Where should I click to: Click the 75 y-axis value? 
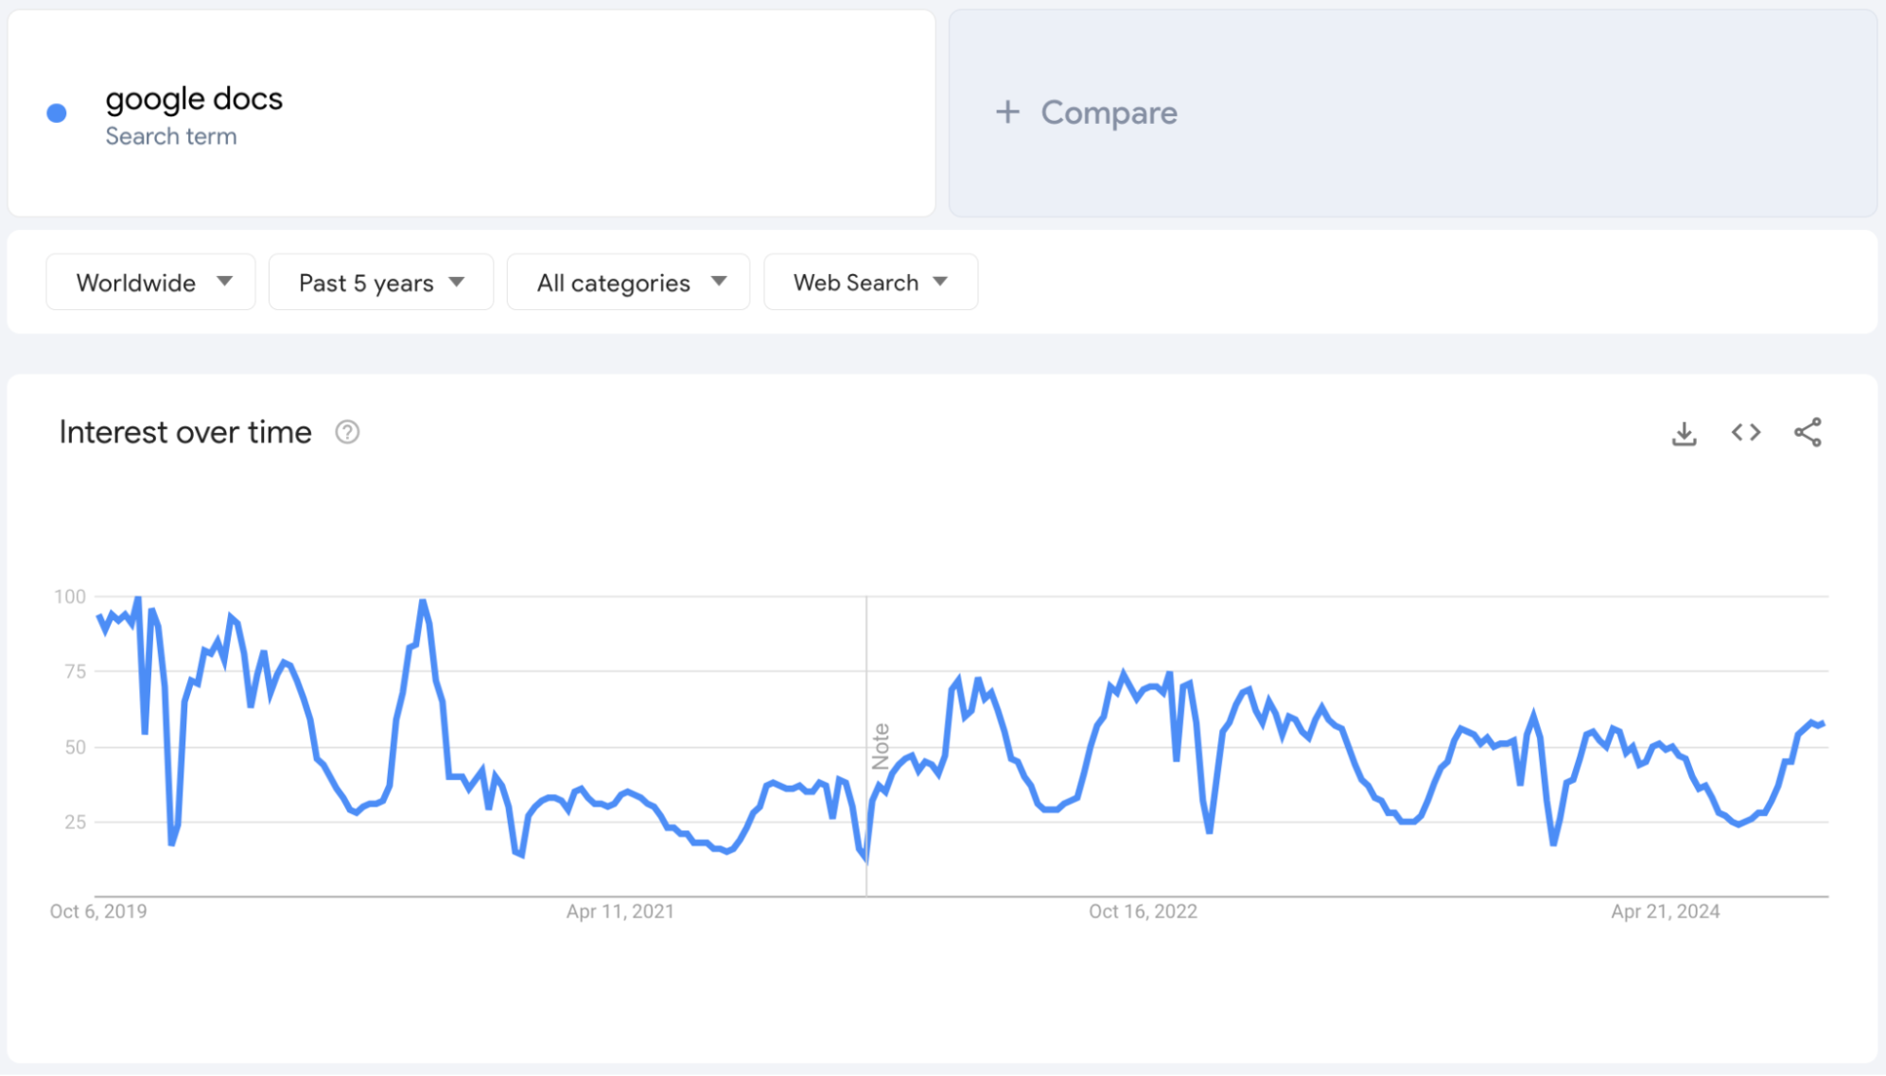tap(75, 671)
